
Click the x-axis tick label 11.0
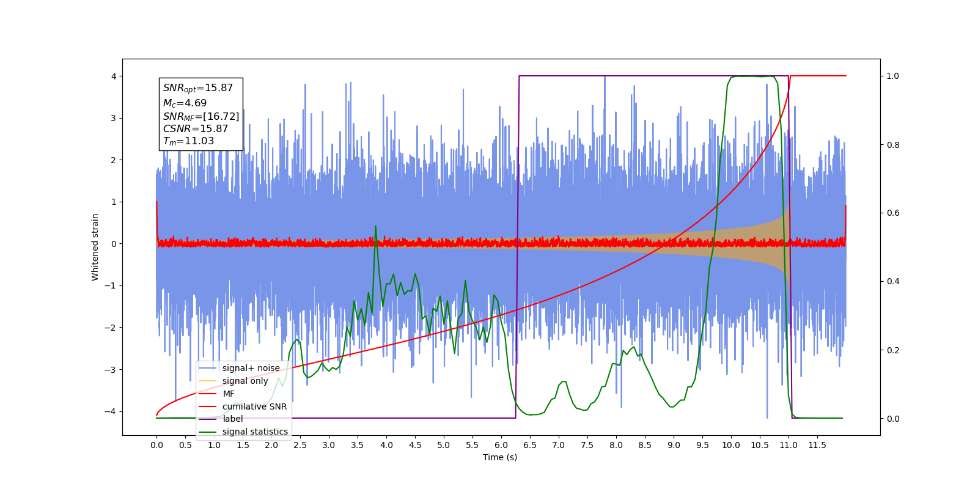[789, 445]
